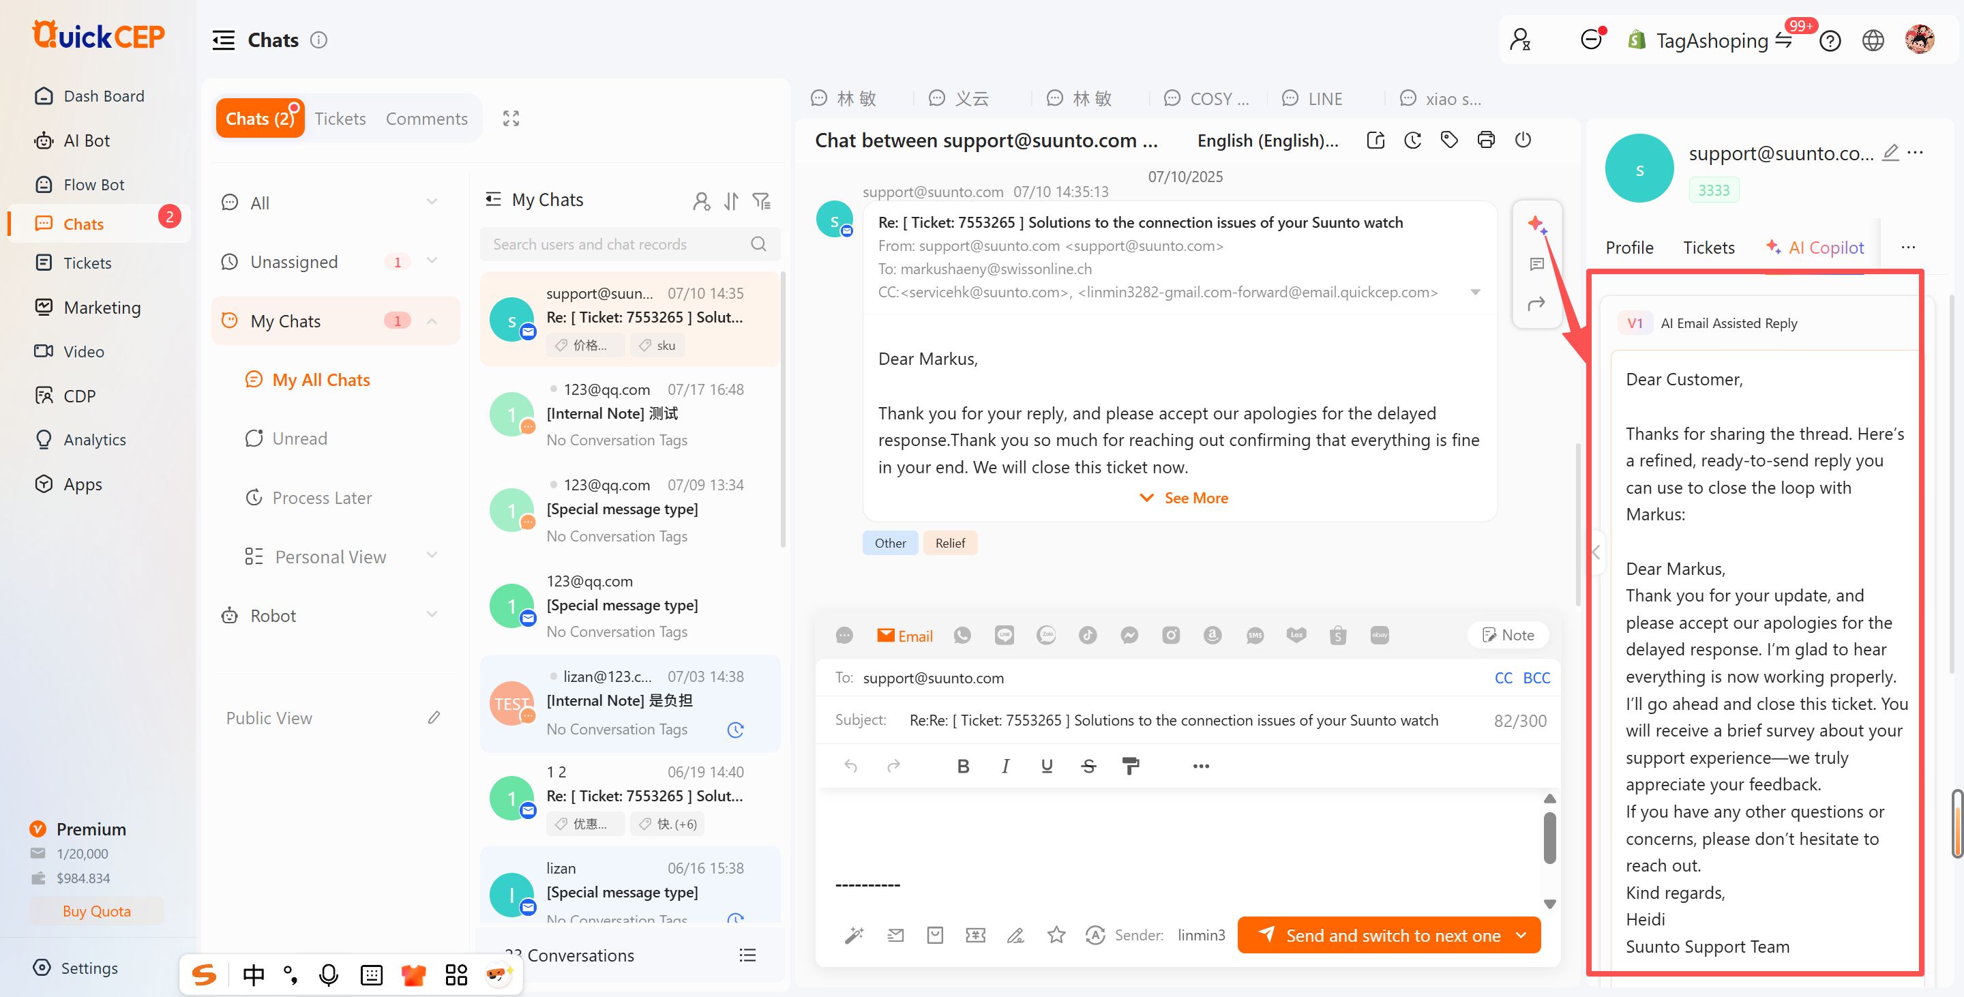Switch to the Tickets tab in chat panel
This screenshot has width=1964, height=997.
[x=340, y=118]
